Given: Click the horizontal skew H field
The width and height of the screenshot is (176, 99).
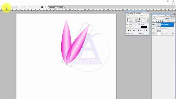Looking at the screenshot, I should point(19,7).
